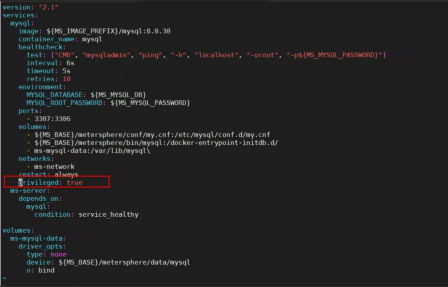Select the "environment:" key
448x287 pixels.
click(x=42, y=87)
